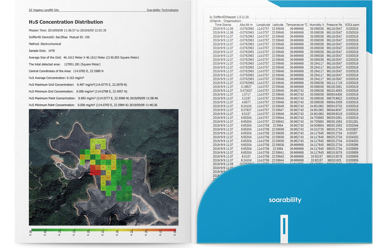
Task: Click the humidity cell '34.509804'
Action: point(317,126)
